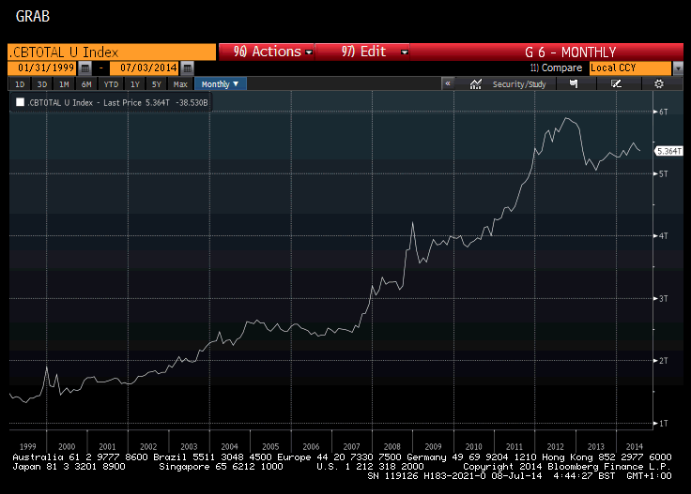Image resolution: width=691 pixels, height=494 pixels.
Task: Click the 2014 x-axis label
Action: 634,446
